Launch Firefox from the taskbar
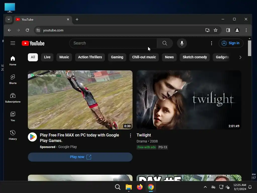Viewport: 257px width, 193px height. (140, 187)
